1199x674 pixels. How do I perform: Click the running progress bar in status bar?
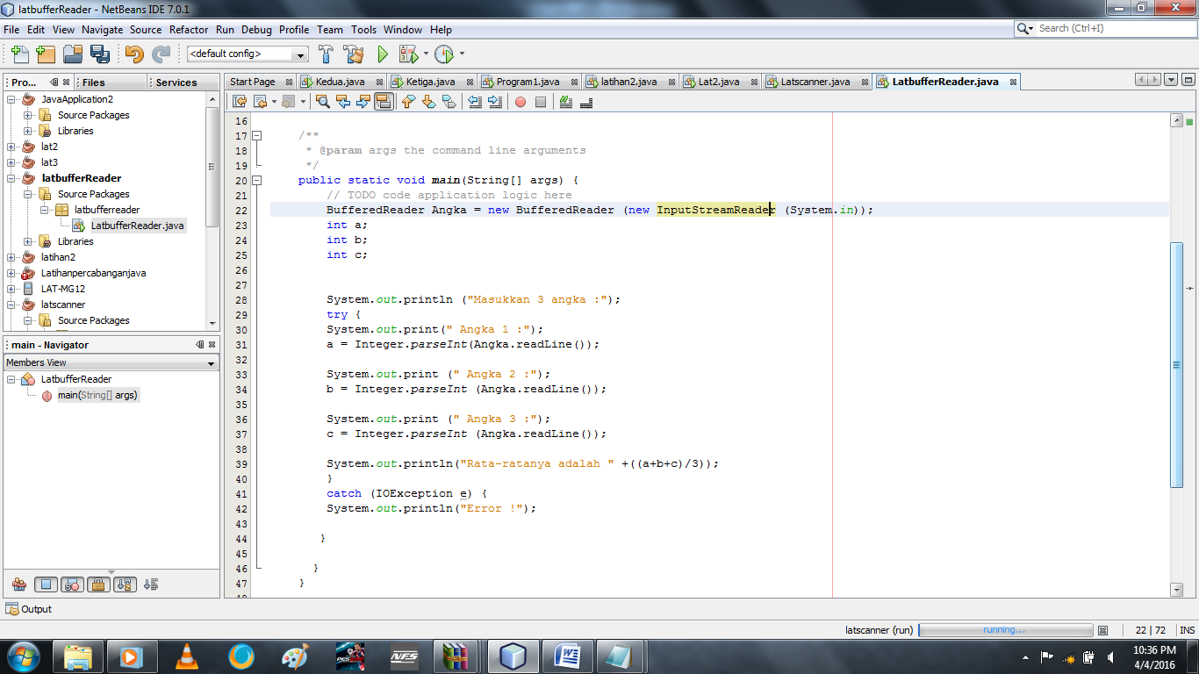coord(1005,629)
